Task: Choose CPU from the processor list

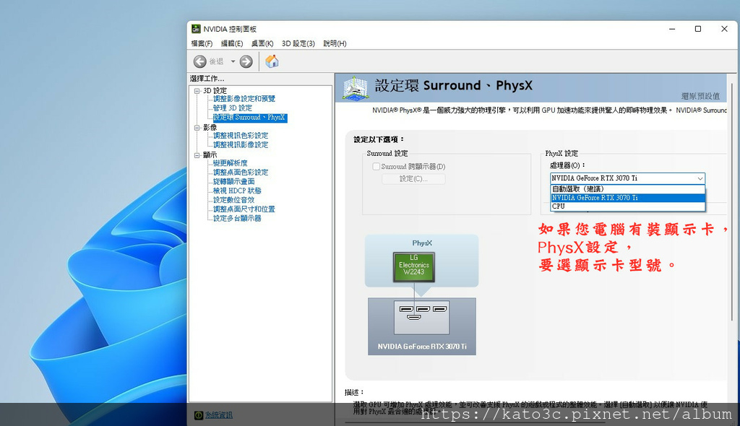Action: tap(628, 207)
